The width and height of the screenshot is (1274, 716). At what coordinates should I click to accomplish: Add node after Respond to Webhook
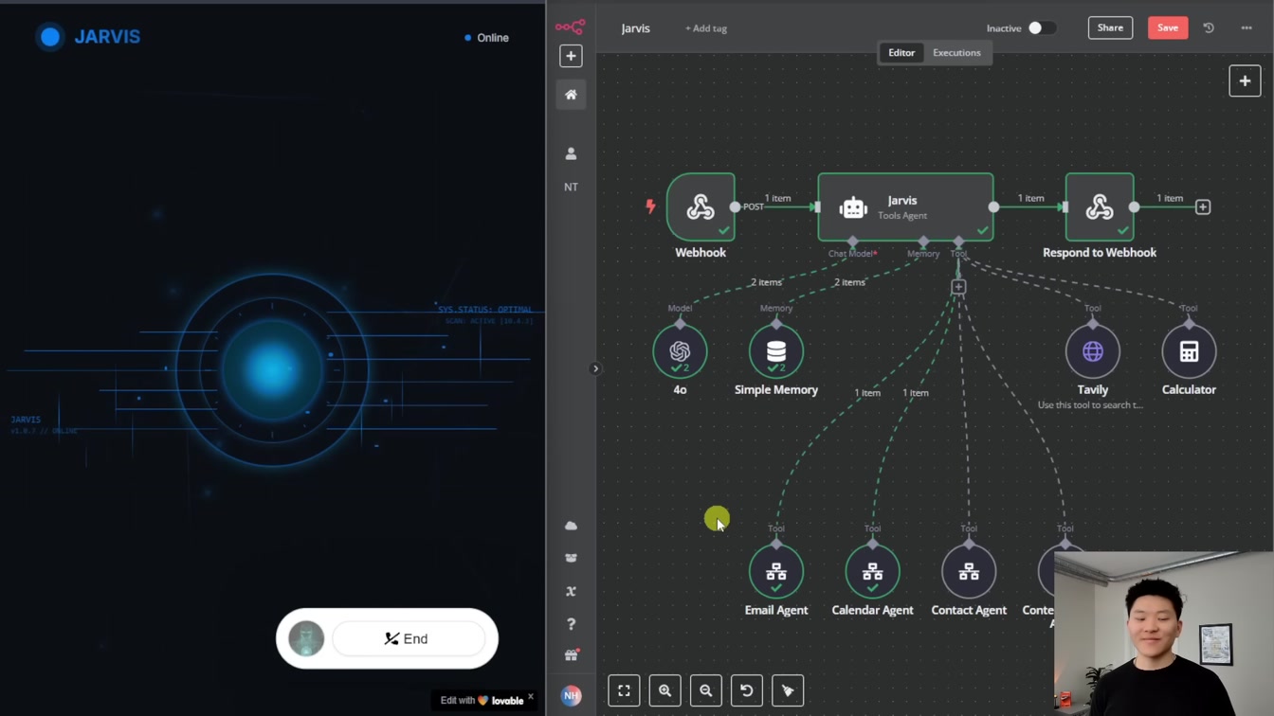pos(1203,206)
